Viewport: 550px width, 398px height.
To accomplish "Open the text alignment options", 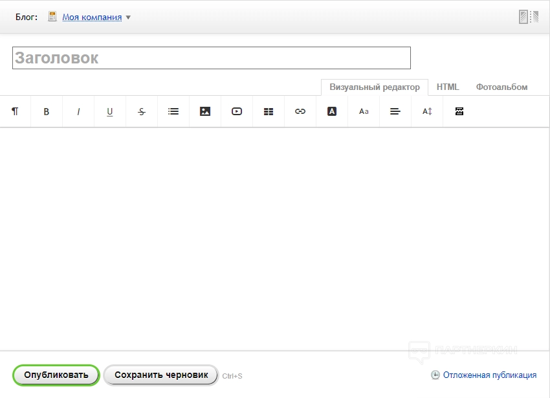I will click(395, 111).
